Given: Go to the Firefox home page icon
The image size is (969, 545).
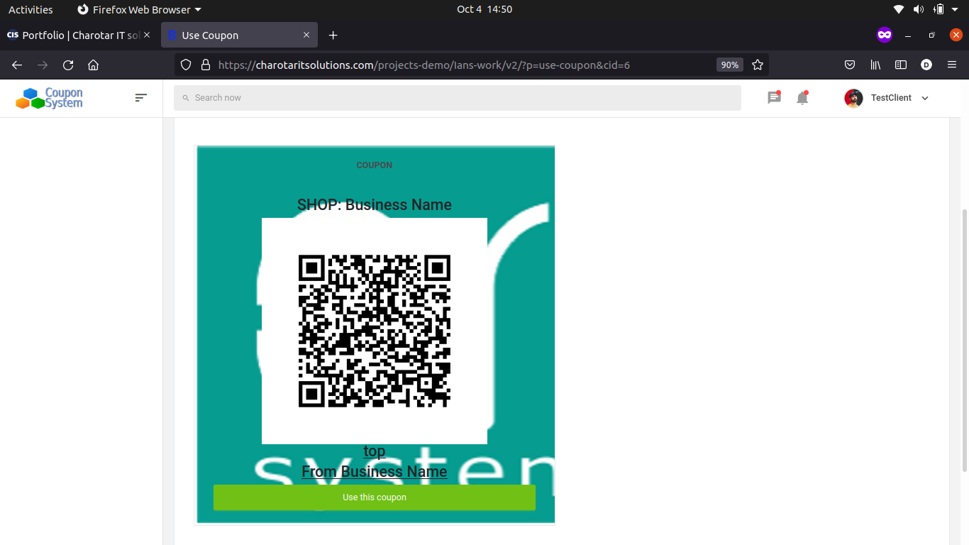Looking at the screenshot, I should click(x=93, y=65).
